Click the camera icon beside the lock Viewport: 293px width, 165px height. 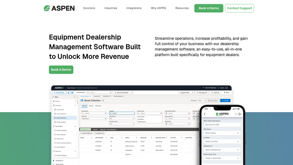pyautogui.click(x=72, y=93)
